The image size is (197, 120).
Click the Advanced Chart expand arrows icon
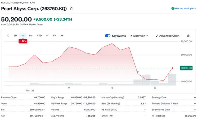click(157, 36)
